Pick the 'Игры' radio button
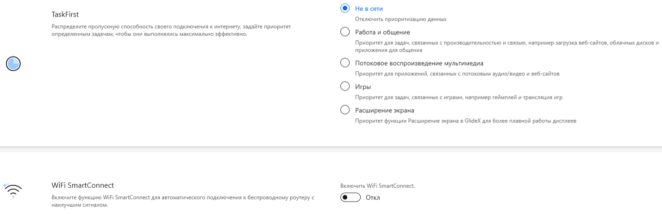This screenshot has height=214, width=662. [345, 86]
